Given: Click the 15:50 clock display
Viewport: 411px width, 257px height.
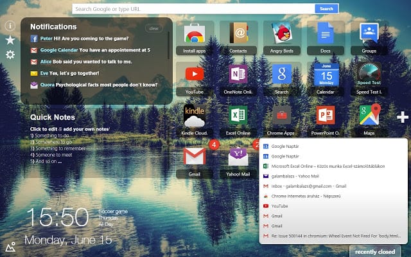Looking at the screenshot, I should pyautogui.click(x=58, y=217).
